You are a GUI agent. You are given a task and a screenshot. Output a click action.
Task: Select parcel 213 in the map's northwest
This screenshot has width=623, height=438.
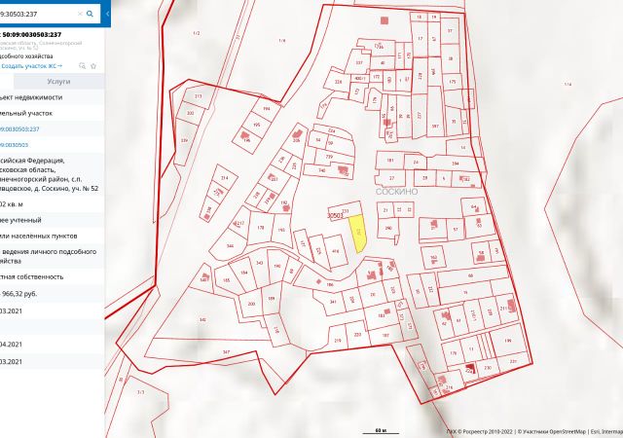tap(198, 96)
